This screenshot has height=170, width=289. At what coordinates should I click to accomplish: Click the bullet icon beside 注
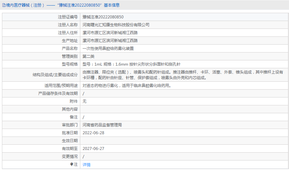pyautogui.click(x=71, y=164)
